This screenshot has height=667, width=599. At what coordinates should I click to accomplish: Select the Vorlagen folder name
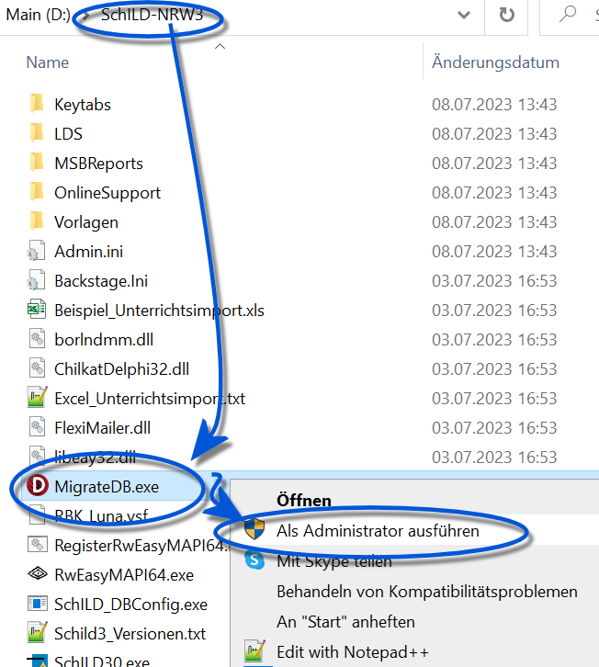tap(86, 222)
